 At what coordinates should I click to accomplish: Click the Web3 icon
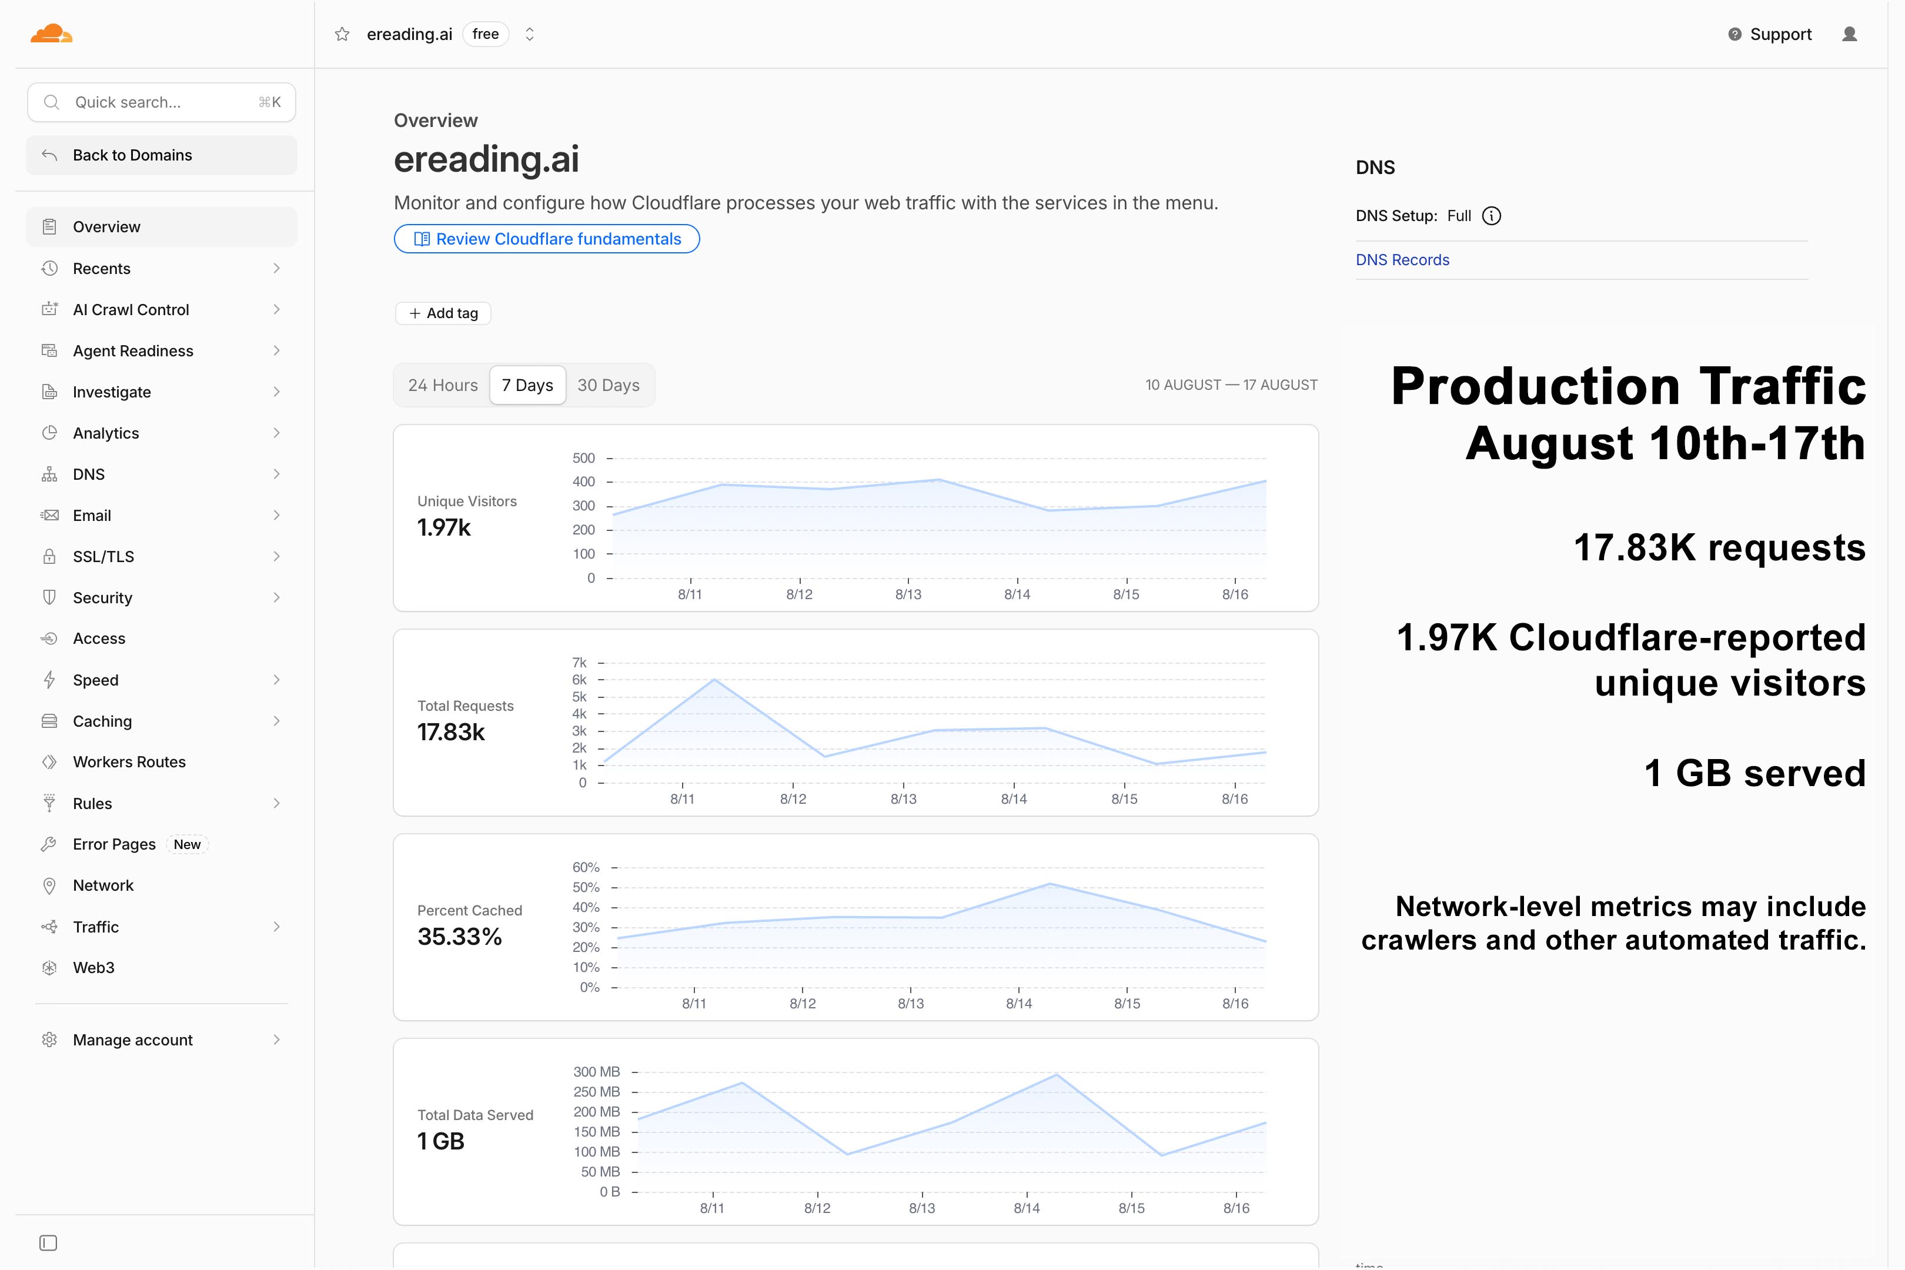point(49,968)
